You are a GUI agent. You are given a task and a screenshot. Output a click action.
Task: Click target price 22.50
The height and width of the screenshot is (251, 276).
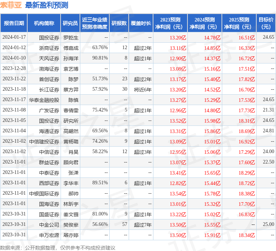(x=268, y=162)
